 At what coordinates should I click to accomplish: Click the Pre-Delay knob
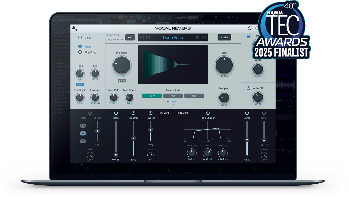pyautogui.click(x=122, y=65)
